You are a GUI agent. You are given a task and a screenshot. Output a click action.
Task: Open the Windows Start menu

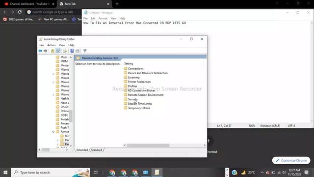coord(5,173)
